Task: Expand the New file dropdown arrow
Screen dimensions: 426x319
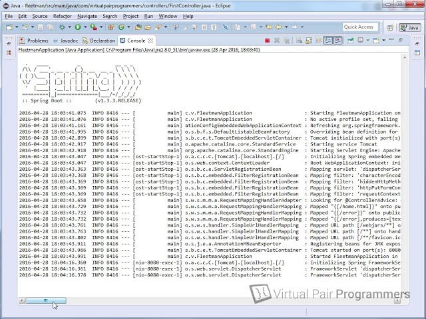Action: pos(17,27)
